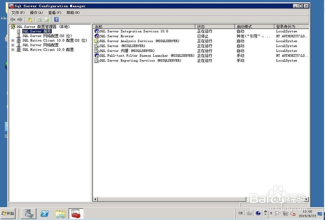Click the SQL Server (MSSQLSERVER) service icon
Image resolution: width=325 pixels, height=220 pixels.
click(x=97, y=46)
